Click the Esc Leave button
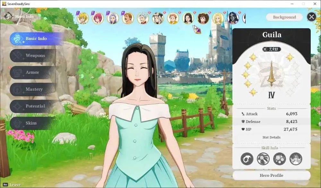Screen dimensions: 321x188 (x=12, y=185)
